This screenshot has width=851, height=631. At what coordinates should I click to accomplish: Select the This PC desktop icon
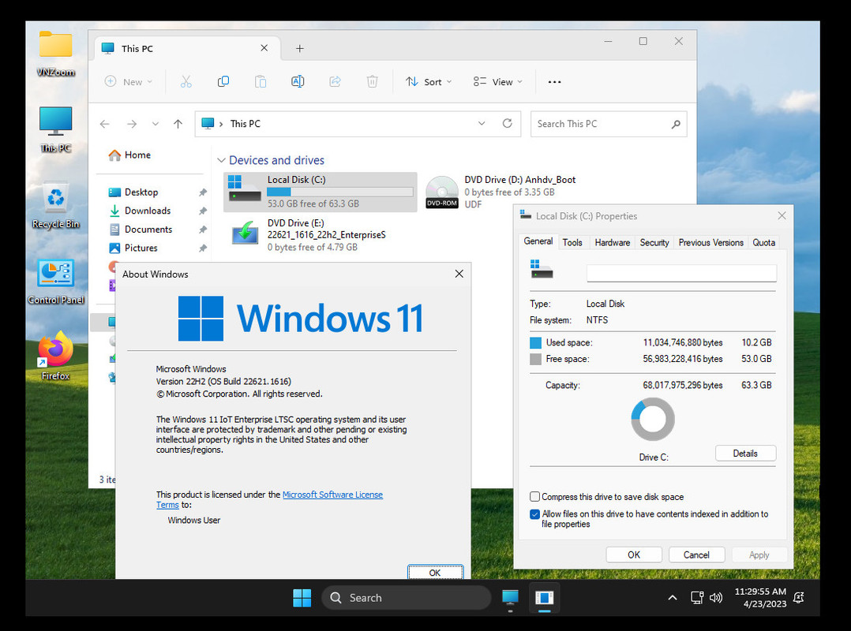coord(56,129)
